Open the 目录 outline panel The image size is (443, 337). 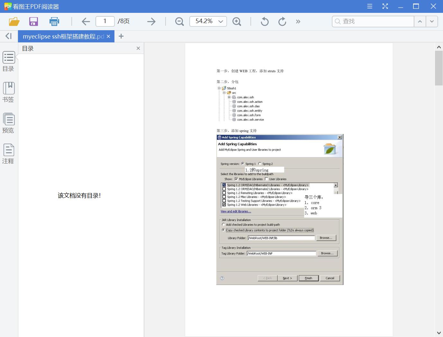click(9, 61)
